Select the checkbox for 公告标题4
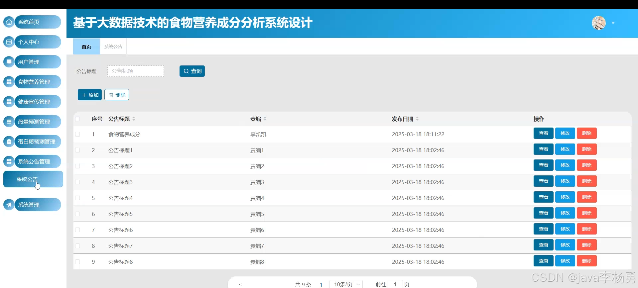The image size is (638, 288). pos(77,198)
